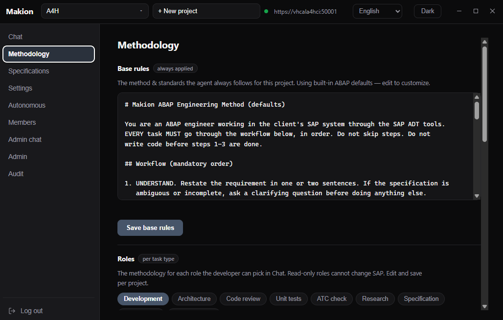Click the main page scrollbar thumb

point(485,94)
